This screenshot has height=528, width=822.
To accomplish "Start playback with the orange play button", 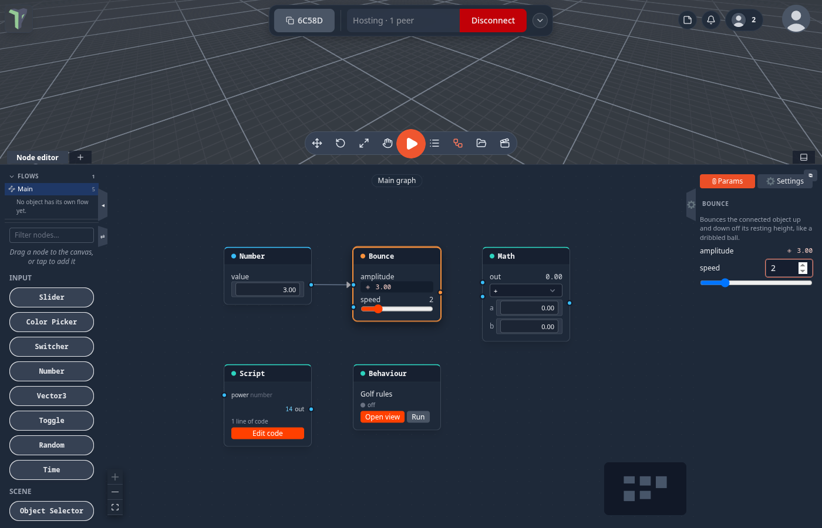I will [411, 144].
